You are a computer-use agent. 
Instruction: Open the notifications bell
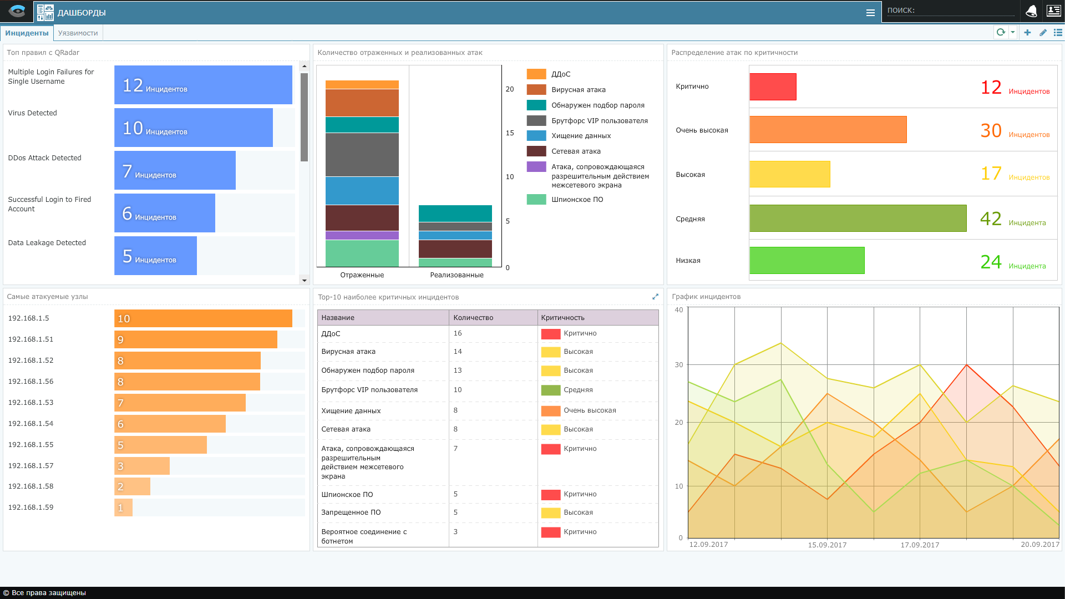[1031, 11]
